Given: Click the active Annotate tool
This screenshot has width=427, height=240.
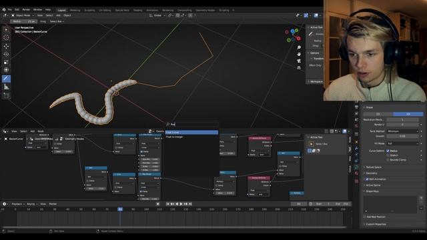Looking at the screenshot, I should (x=6, y=79).
